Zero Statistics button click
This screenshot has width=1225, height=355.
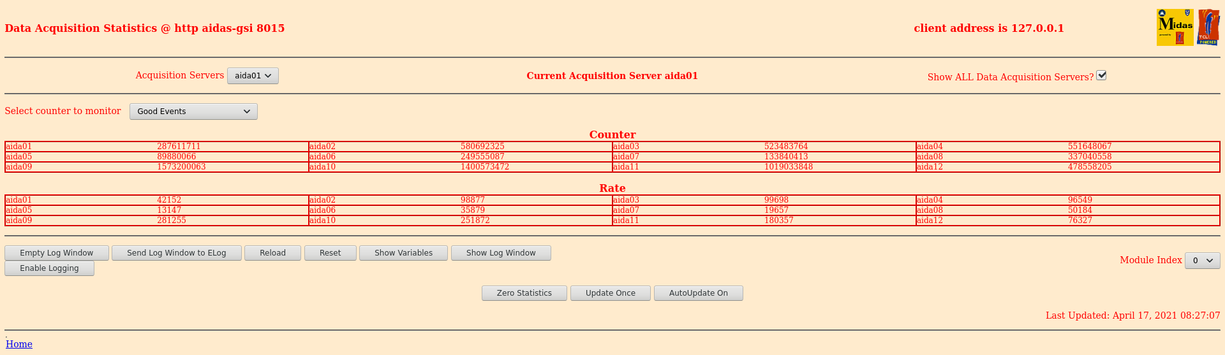[524, 293]
